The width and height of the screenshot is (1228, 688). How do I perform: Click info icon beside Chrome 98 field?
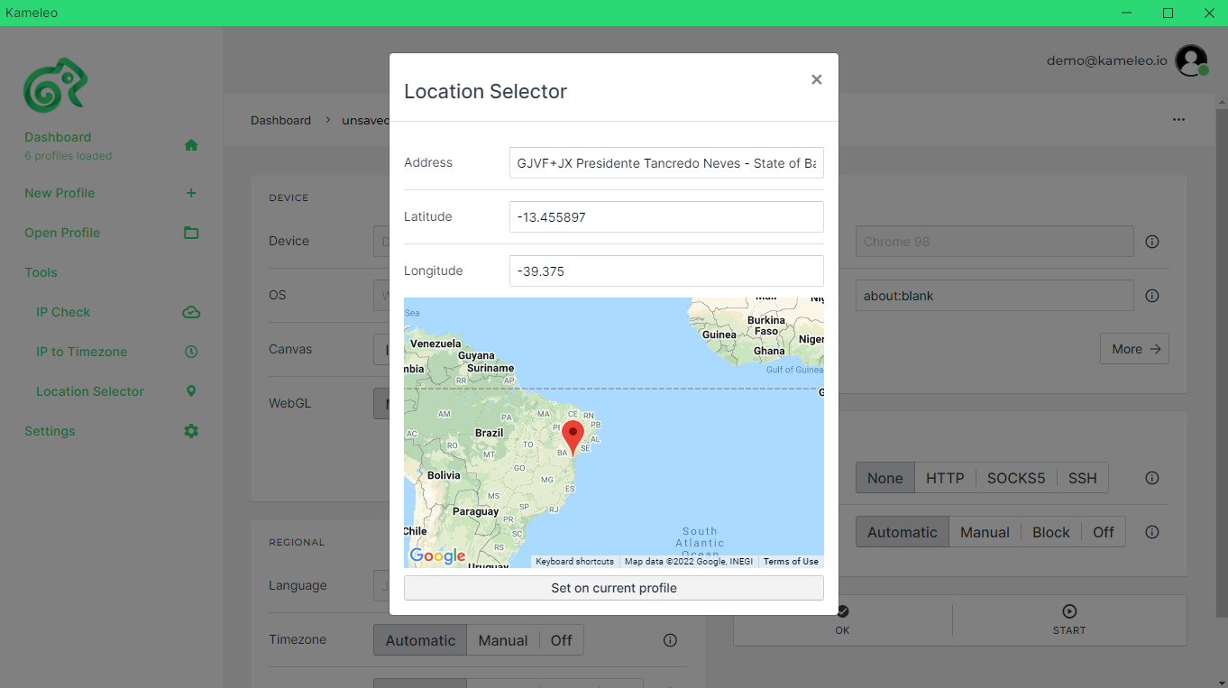coord(1151,242)
